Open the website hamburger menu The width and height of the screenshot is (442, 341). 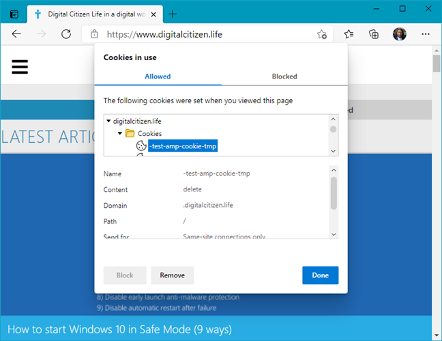20,67
